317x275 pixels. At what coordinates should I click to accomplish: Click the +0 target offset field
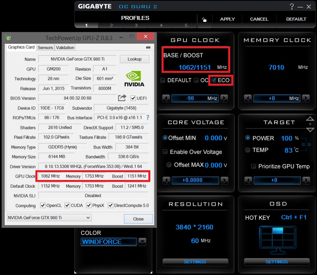(277, 180)
